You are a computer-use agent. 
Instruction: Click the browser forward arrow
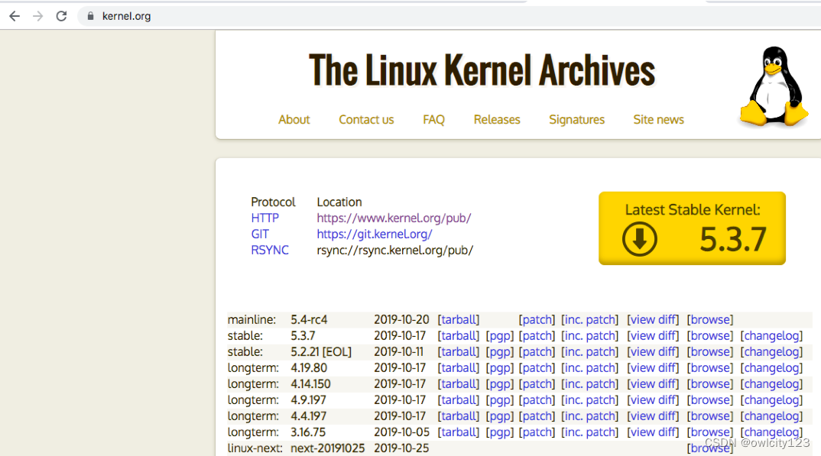pos(37,16)
